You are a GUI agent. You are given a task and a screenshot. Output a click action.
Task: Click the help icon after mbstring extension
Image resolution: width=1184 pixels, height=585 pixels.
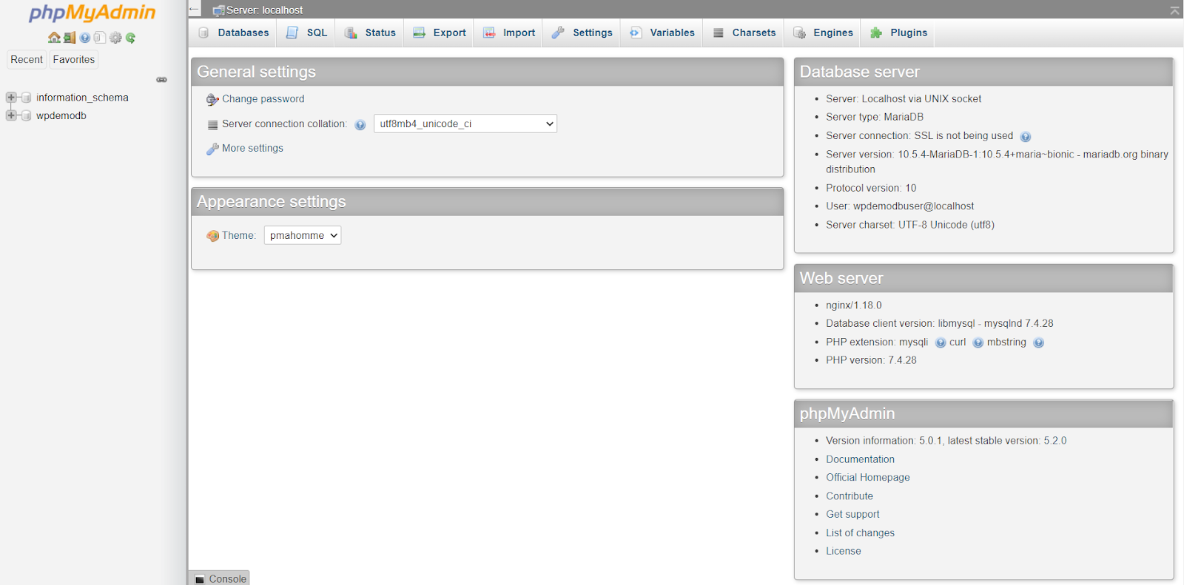tap(1039, 343)
